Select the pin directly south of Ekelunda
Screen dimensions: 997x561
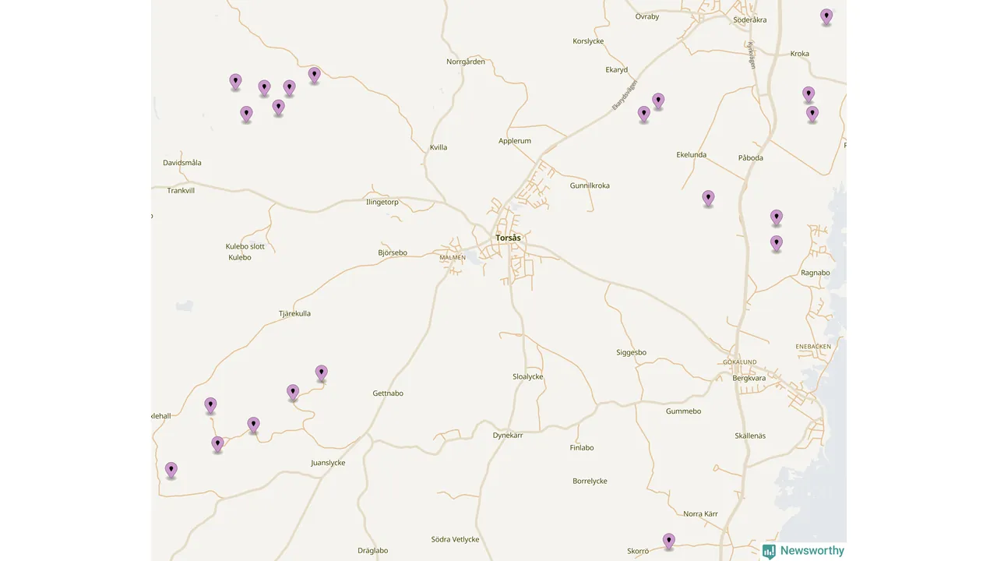708,198
